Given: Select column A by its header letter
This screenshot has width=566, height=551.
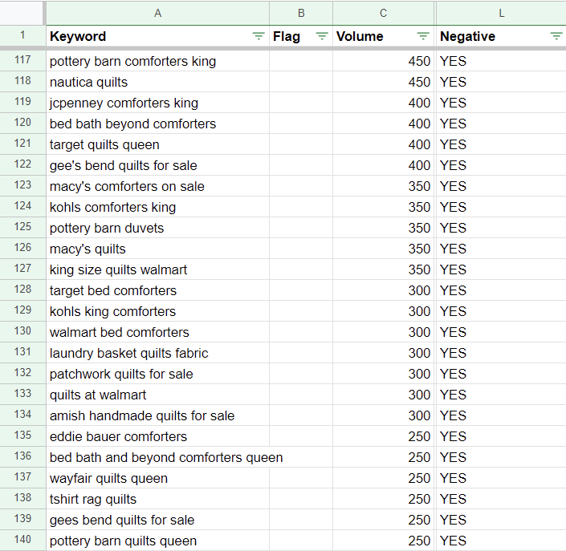Looking at the screenshot, I should point(157,12).
